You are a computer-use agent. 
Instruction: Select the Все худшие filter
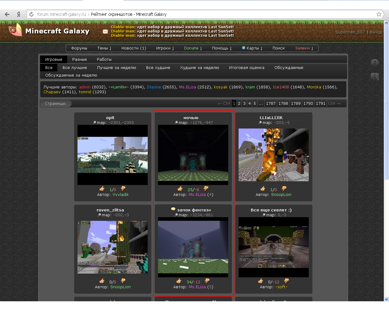tap(158, 68)
